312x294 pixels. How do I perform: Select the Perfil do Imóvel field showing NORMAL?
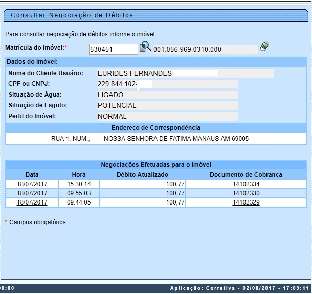(167, 116)
